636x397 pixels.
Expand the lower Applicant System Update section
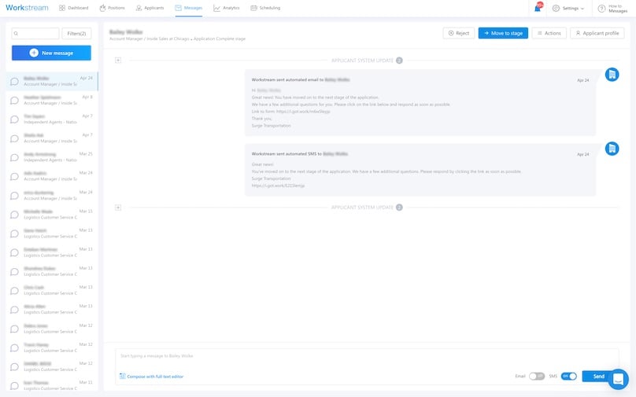tap(118, 208)
